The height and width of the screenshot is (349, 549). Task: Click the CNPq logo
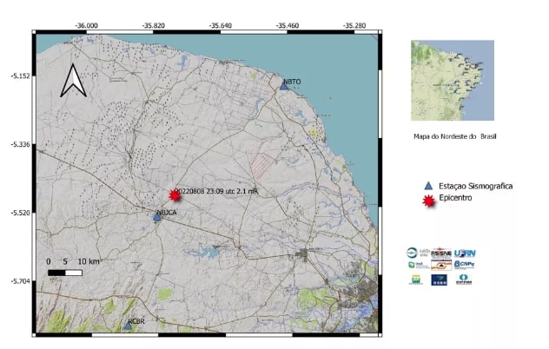pyautogui.click(x=465, y=265)
